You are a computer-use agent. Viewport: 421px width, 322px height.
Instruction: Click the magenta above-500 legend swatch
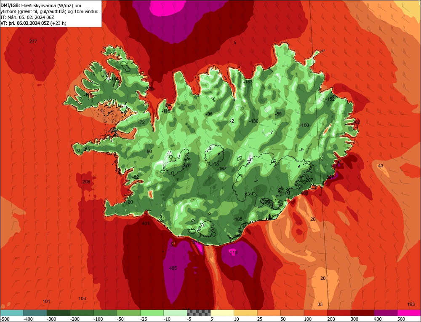pyautogui.click(x=409, y=313)
